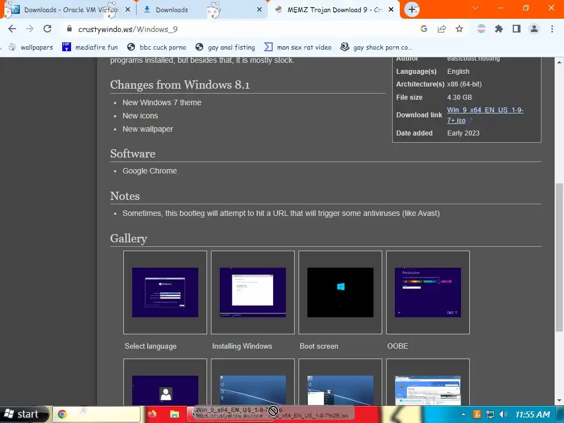
Task: Open the profile avatar menu
Action: (534, 29)
